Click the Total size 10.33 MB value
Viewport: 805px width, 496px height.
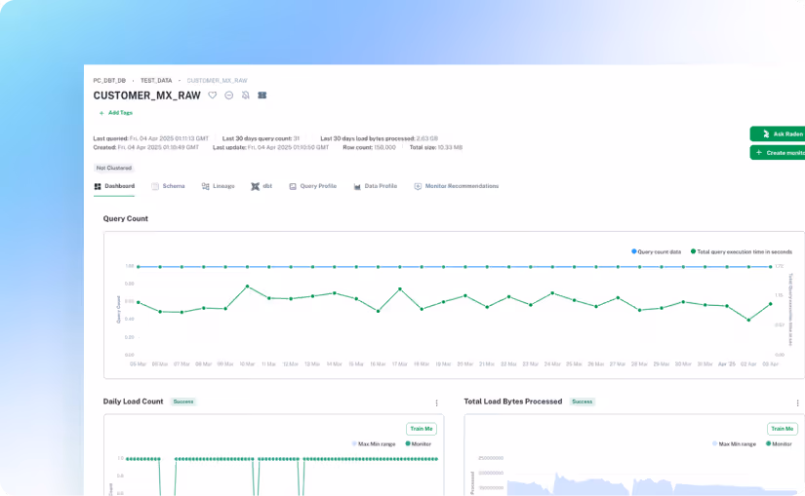(x=450, y=147)
